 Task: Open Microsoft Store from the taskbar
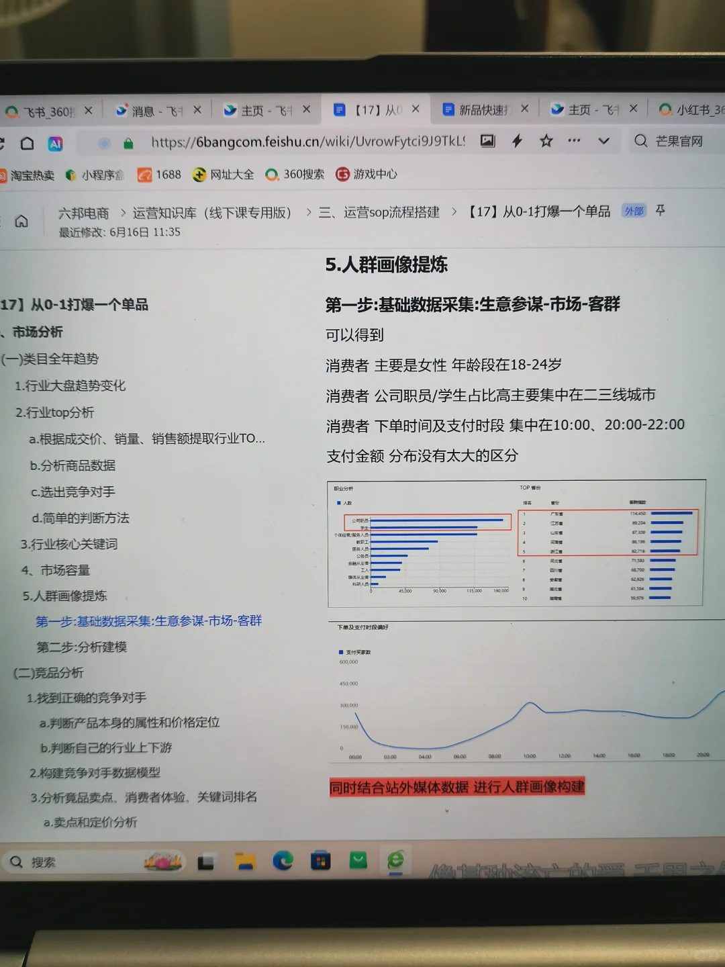[x=320, y=860]
